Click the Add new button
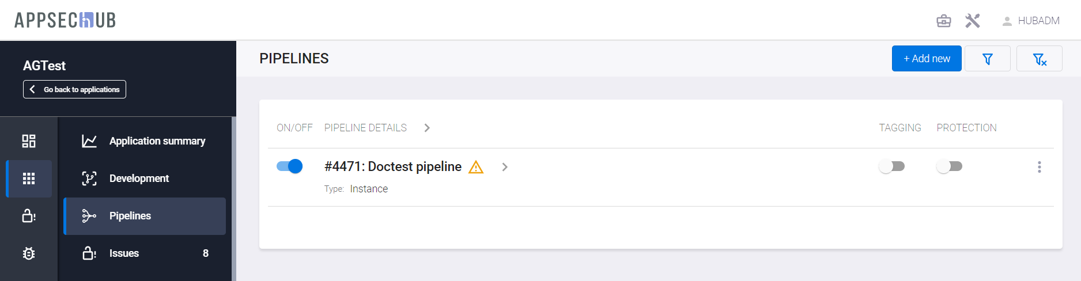Viewport: 1081px width, 281px height. coord(926,59)
